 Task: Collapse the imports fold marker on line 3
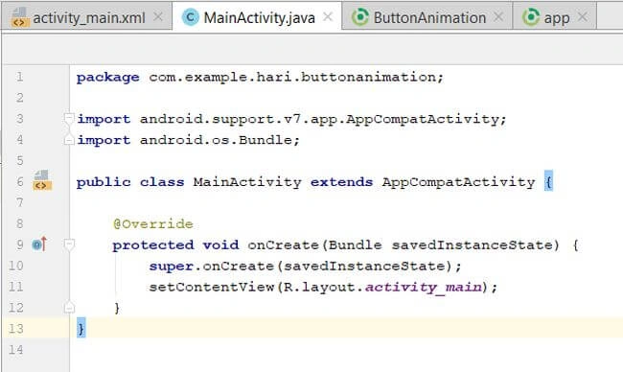click(x=69, y=118)
